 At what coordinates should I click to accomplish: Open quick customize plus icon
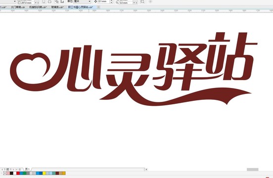[x=150, y=1]
